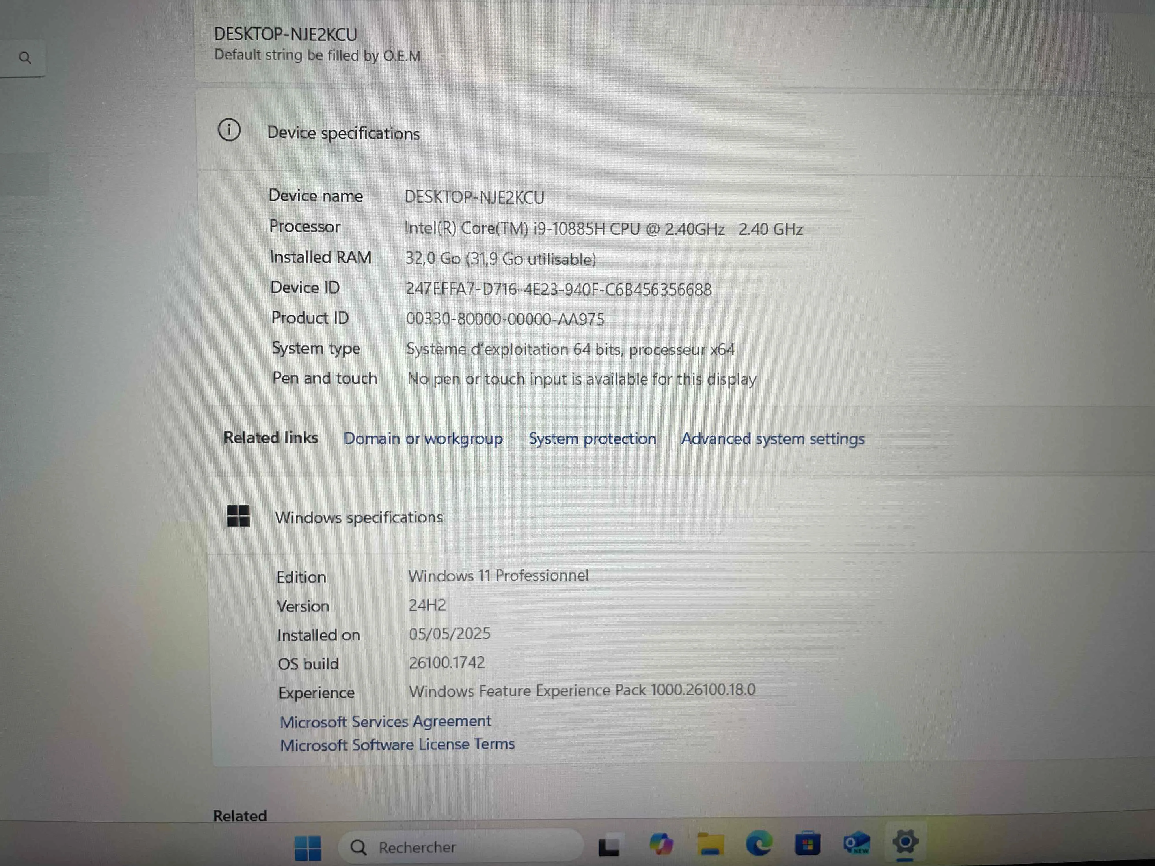The width and height of the screenshot is (1155, 866).
Task: Open Microsoft Store from the taskbar
Action: [807, 844]
